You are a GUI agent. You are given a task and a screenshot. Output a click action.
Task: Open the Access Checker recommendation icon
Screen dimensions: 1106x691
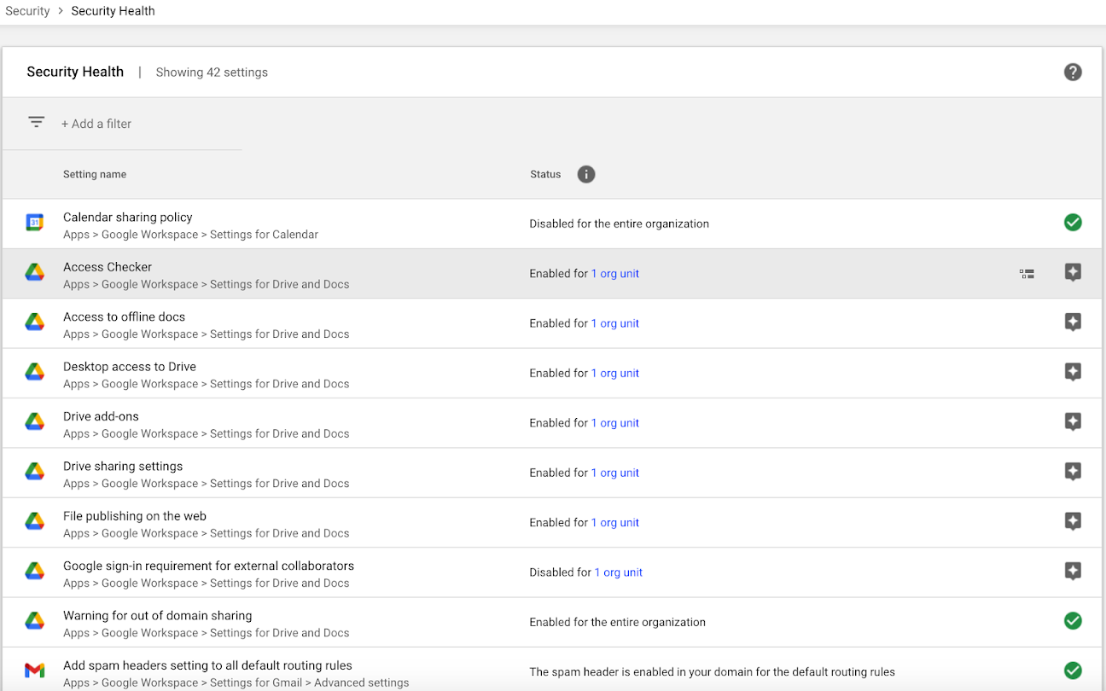click(1073, 273)
